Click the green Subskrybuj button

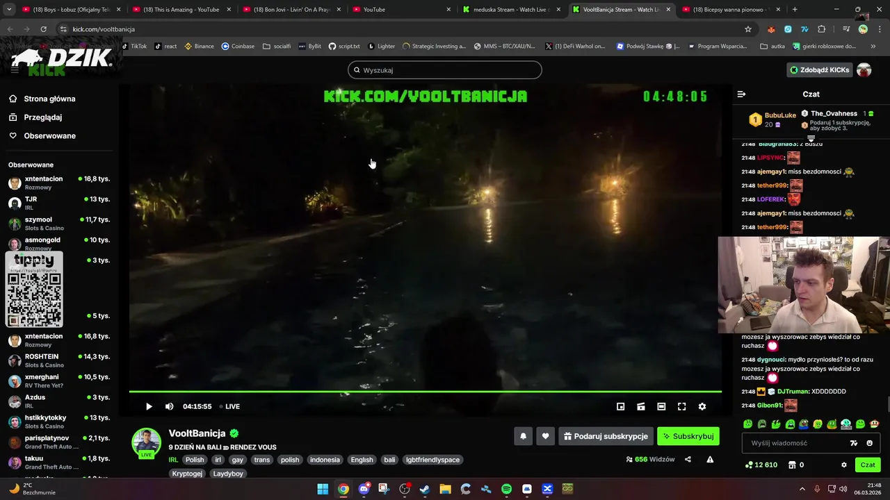[x=688, y=436]
